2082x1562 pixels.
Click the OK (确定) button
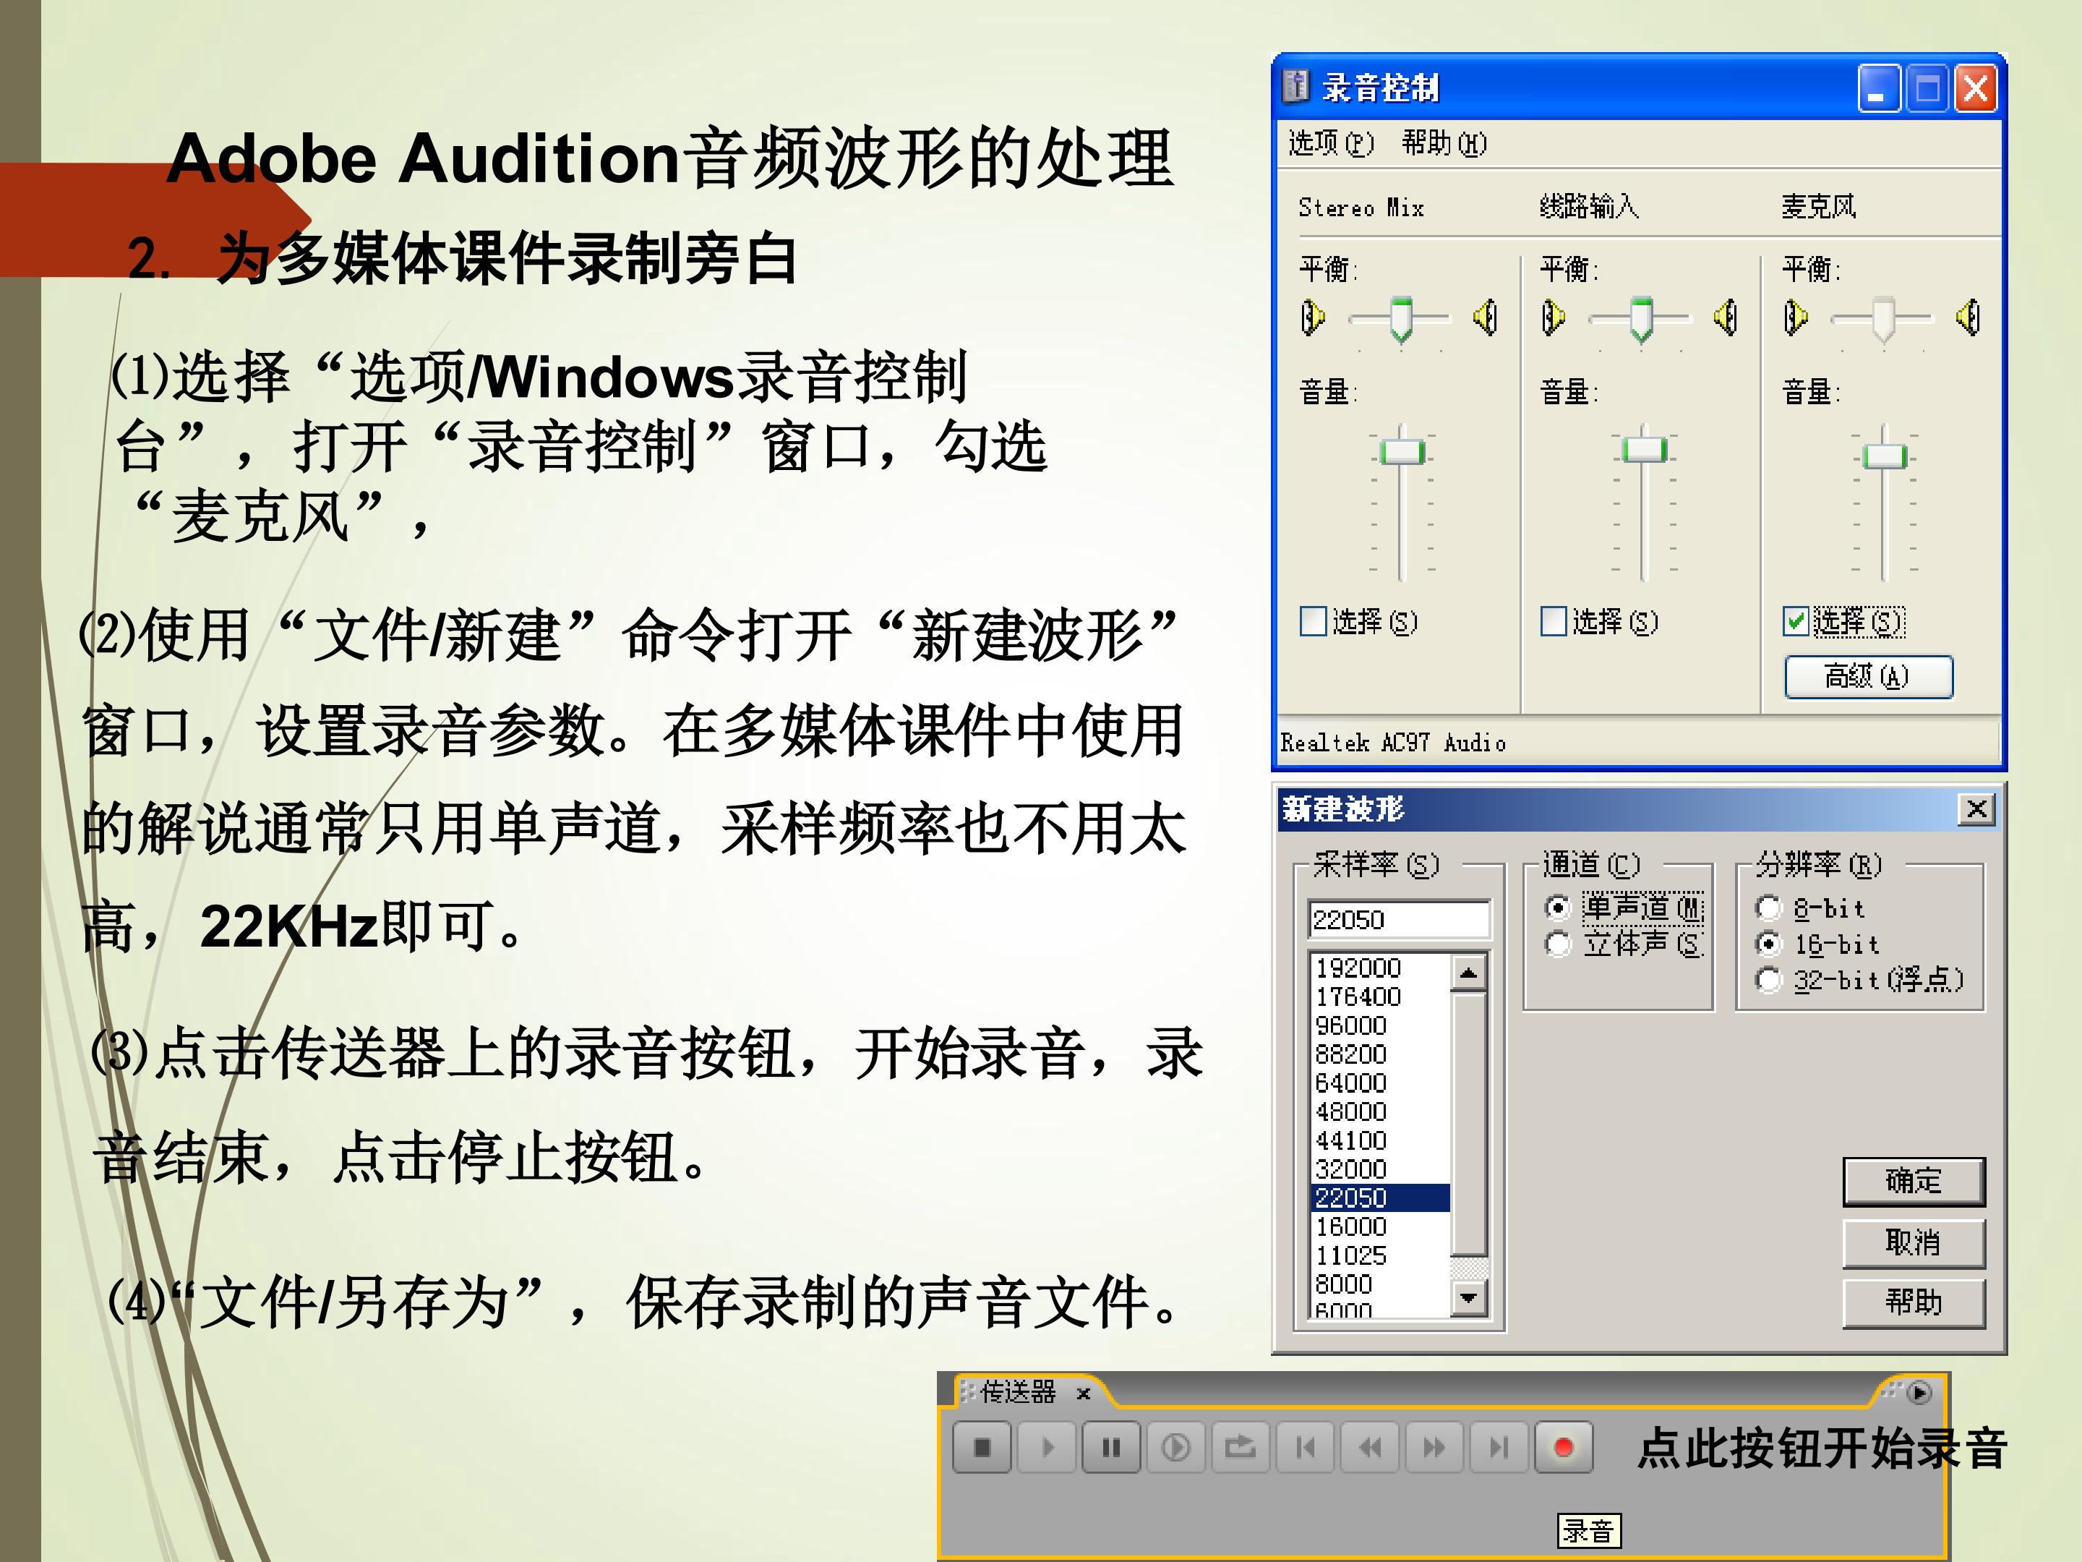(1914, 1182)
